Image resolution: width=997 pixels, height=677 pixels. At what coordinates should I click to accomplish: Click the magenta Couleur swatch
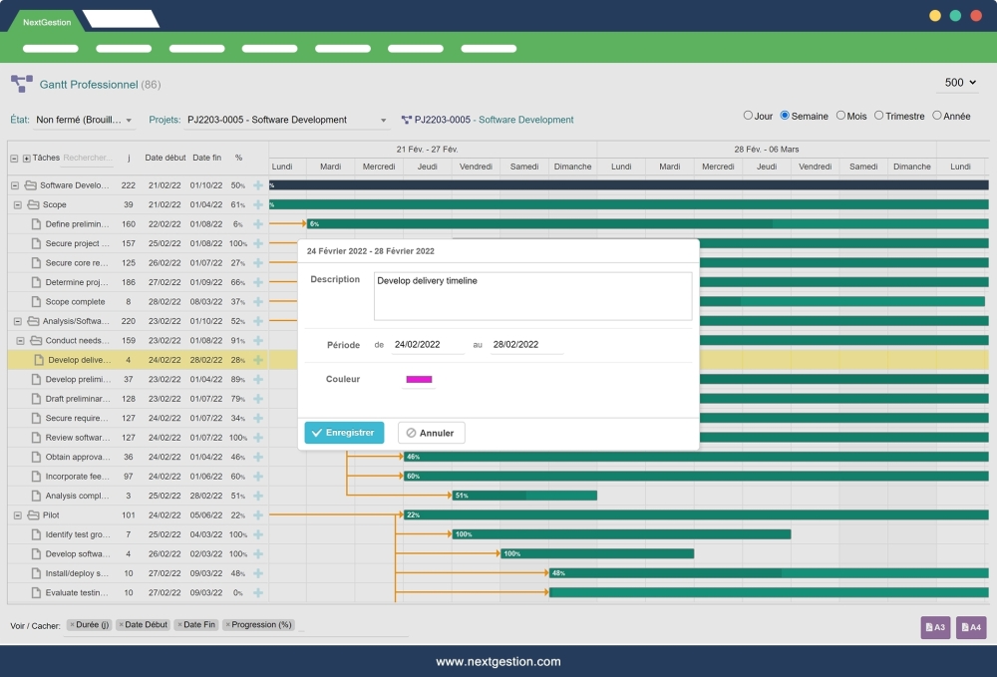click(x=417, y=381)
